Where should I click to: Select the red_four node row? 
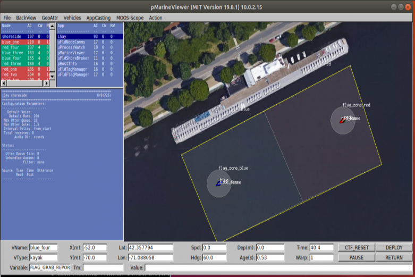point(26,47)
